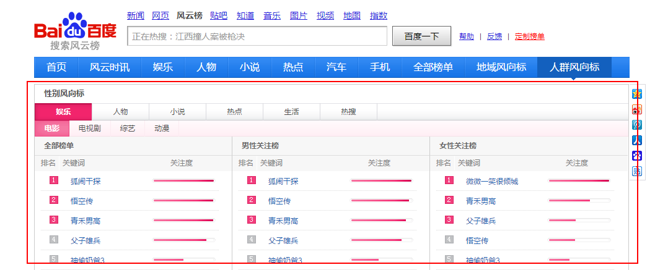Share to Qzone with star icon
The height and width of the screenshot is (270, 655).
click(x=636, y=94)
